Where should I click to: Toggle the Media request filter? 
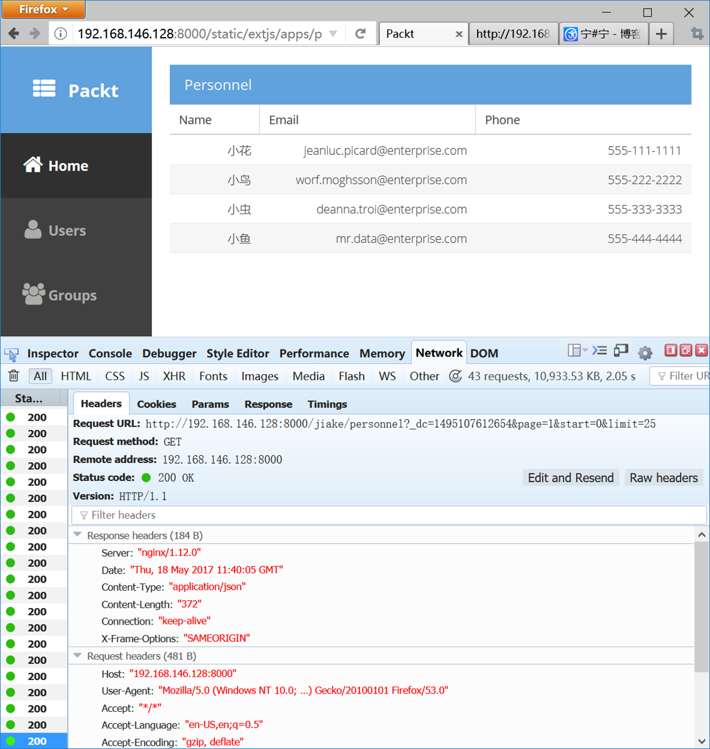tap(308, 376)
